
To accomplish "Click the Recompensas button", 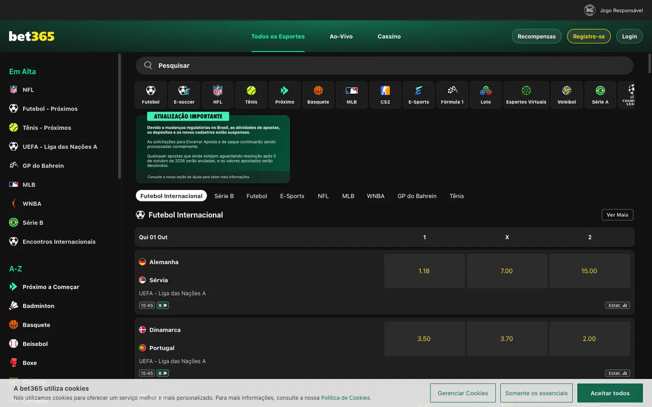I will pos(536,36).
